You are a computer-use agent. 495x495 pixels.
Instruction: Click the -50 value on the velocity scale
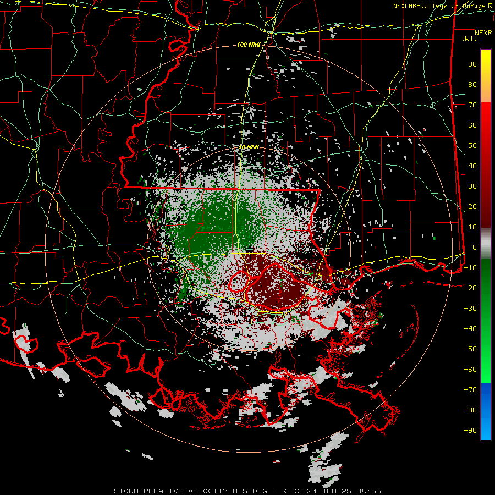470,349
